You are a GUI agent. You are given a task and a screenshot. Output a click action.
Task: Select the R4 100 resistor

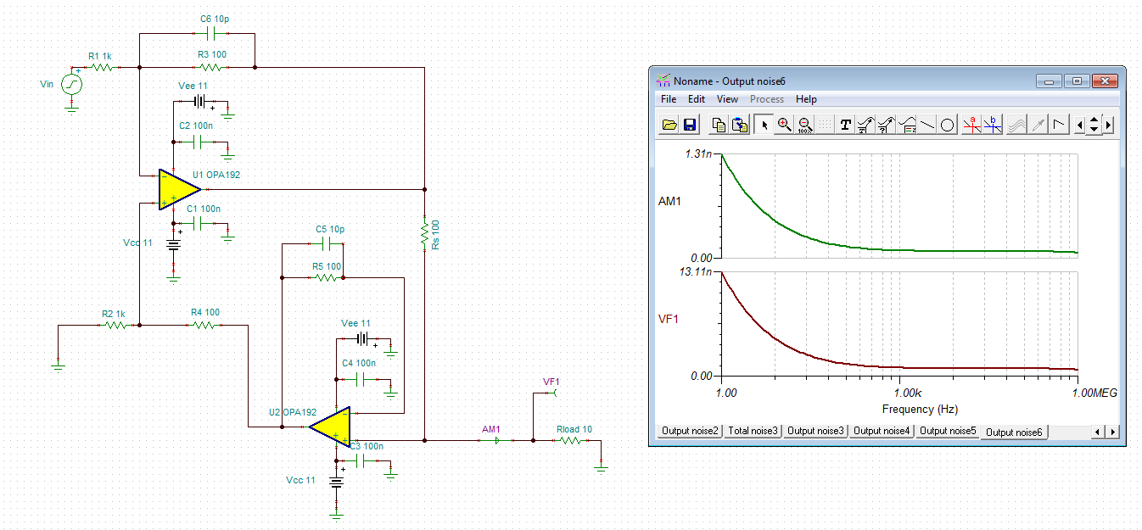pyautogui.click(x=204, y=324)
